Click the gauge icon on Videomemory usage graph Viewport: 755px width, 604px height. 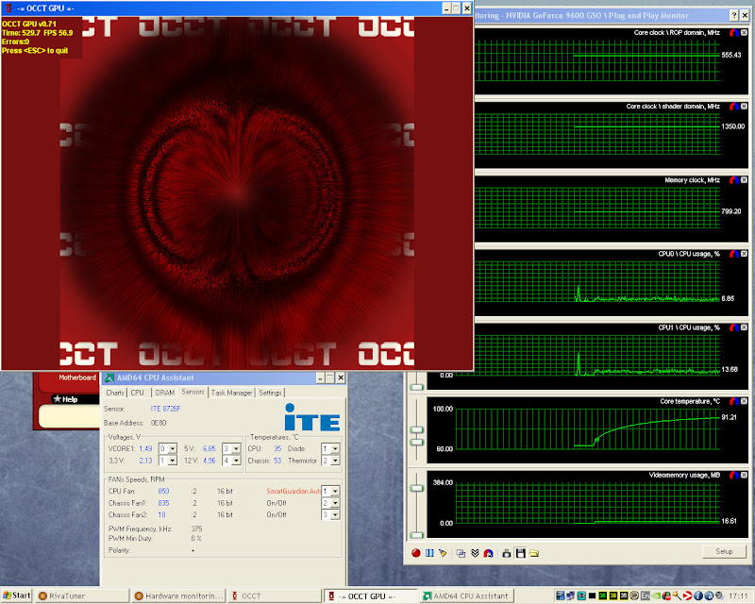[x=734, y=475]
